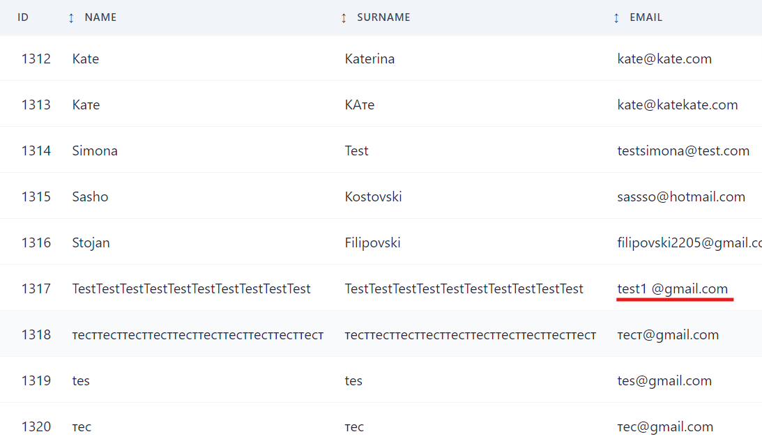Screen dimensions: 762x448
Task: Click the sort arrows beside the NAME header
Action: coord(71,17)
